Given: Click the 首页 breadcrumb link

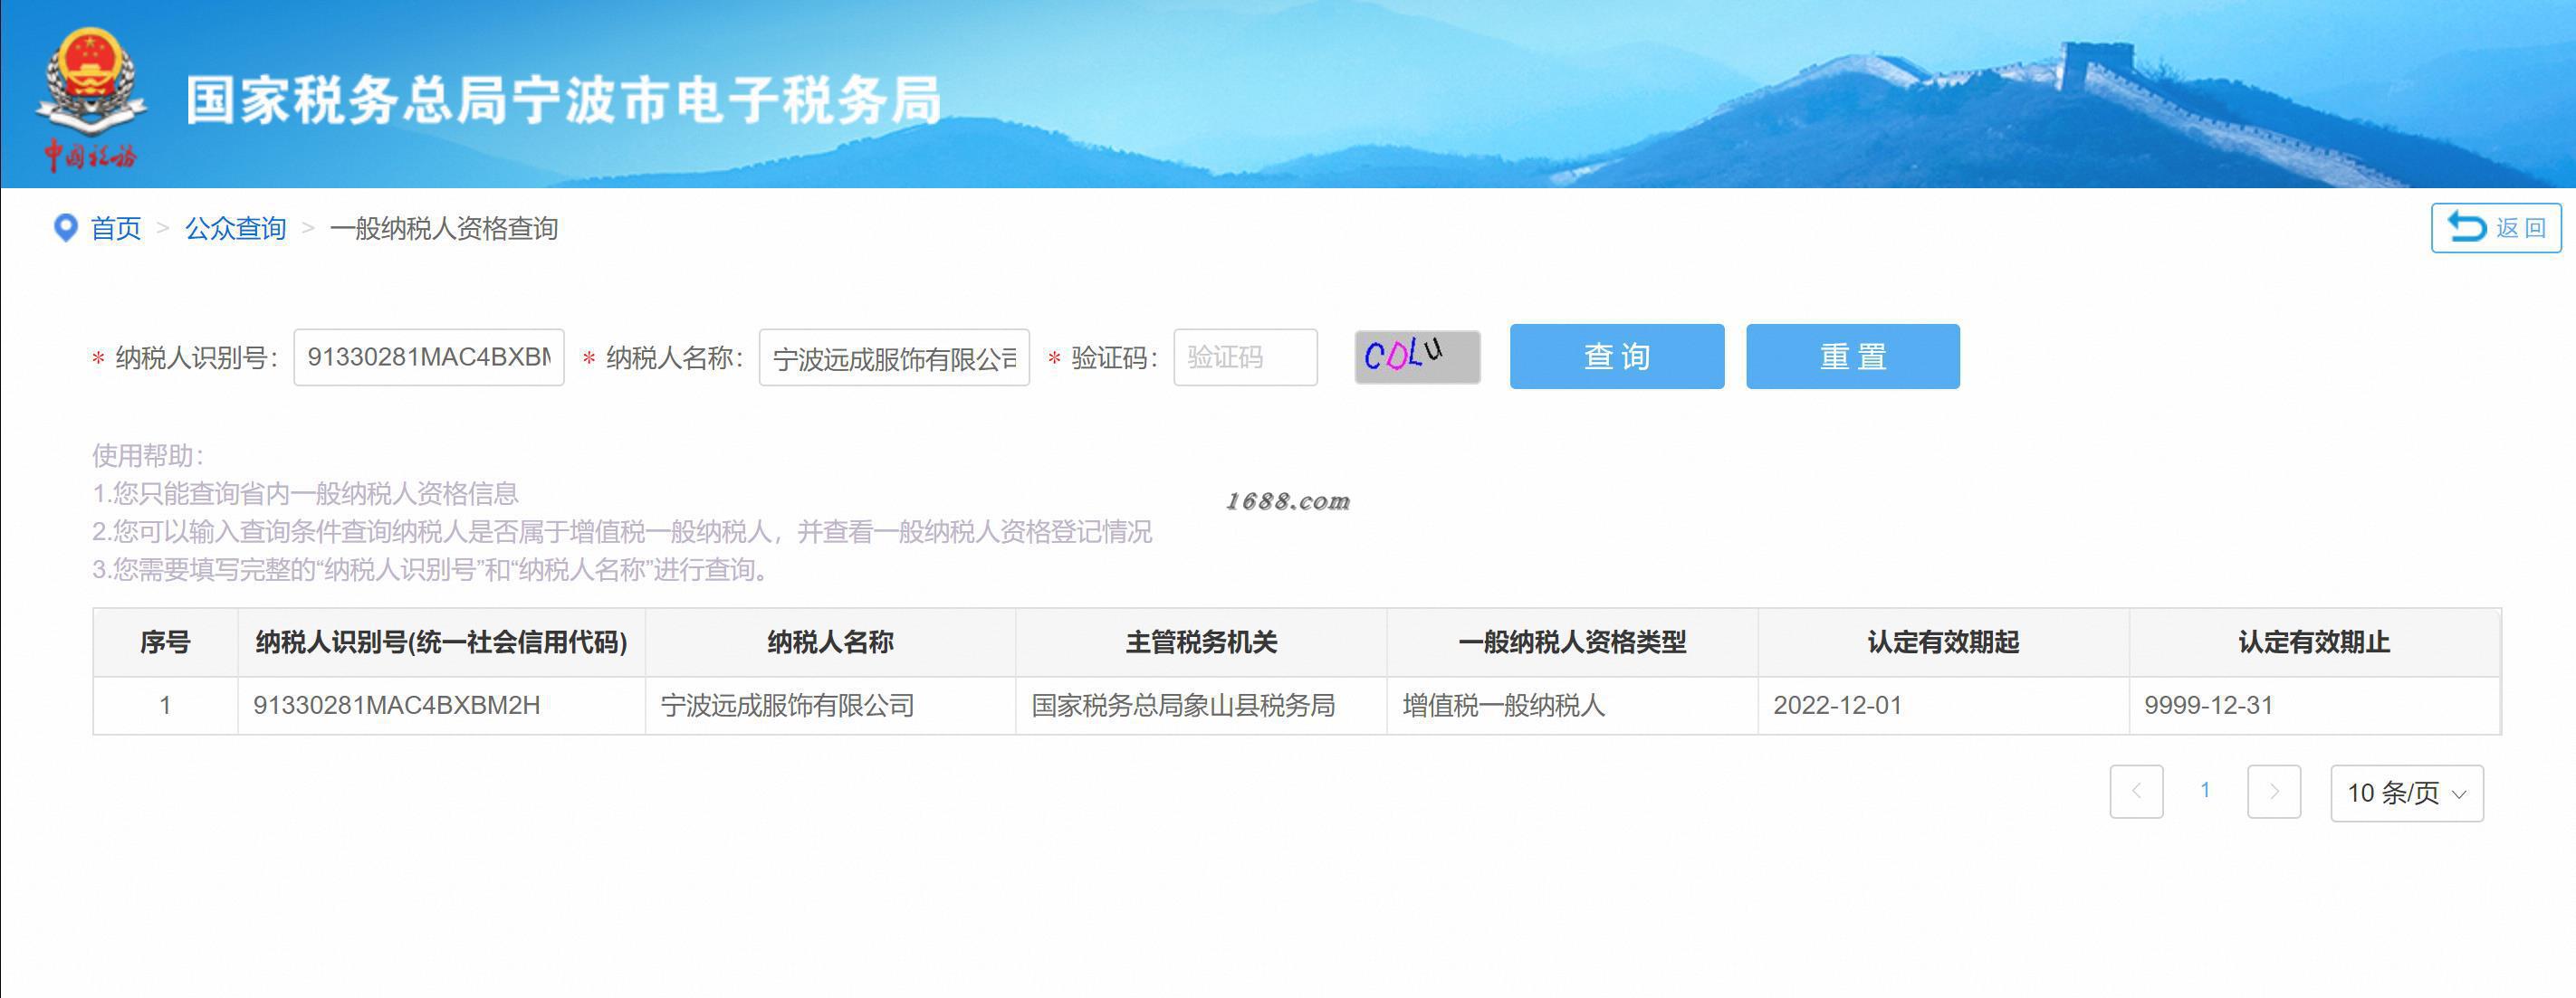Looking at the screenshot, I should pyautogui.click(x=116, y=229).
